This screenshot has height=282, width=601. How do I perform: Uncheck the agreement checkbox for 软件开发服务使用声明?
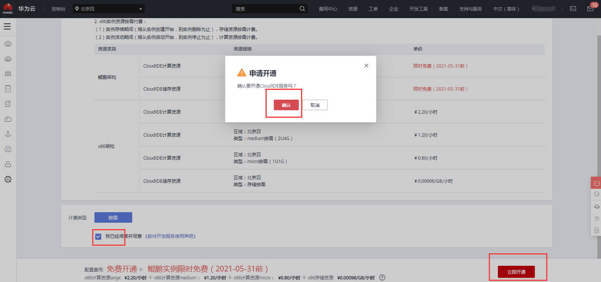pyautogui.click(x=98, y=236)
